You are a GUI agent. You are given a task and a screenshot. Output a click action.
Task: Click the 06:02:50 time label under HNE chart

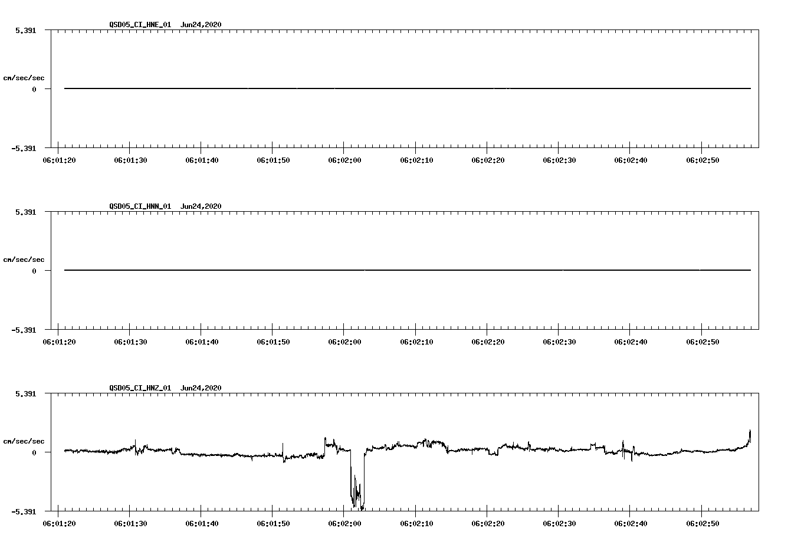coord(702,160)
